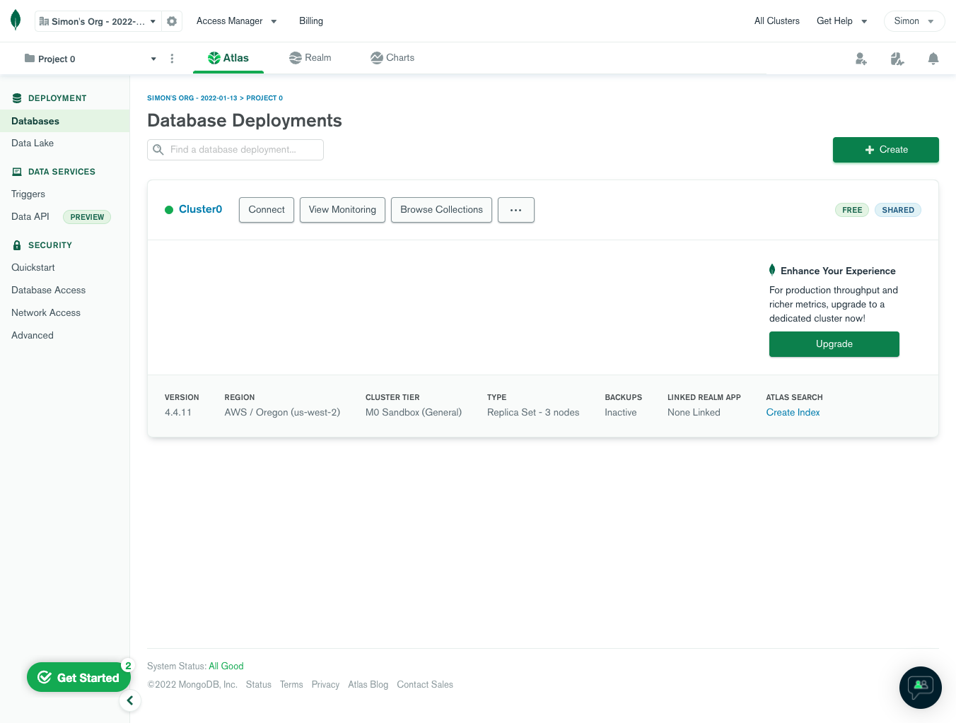Open the Contact Sales link

coord(425,684)
